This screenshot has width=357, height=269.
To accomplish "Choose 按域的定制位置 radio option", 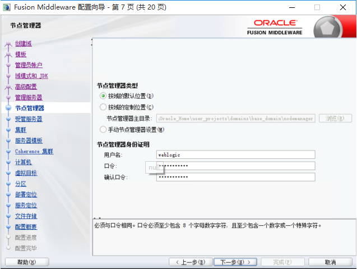I will pos(103,107).
